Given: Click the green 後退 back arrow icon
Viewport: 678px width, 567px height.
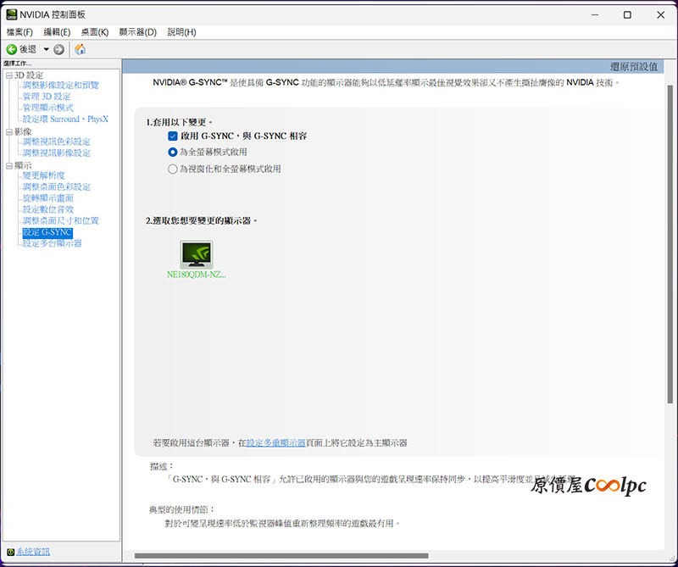Looking at the screenshot, I should (x=12, y=49).
